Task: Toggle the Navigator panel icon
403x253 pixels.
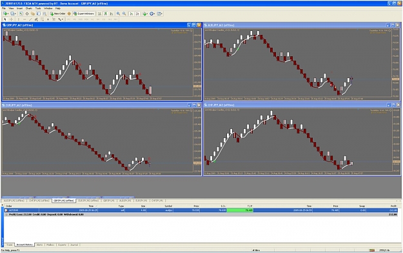Action: tap(33, 14)
